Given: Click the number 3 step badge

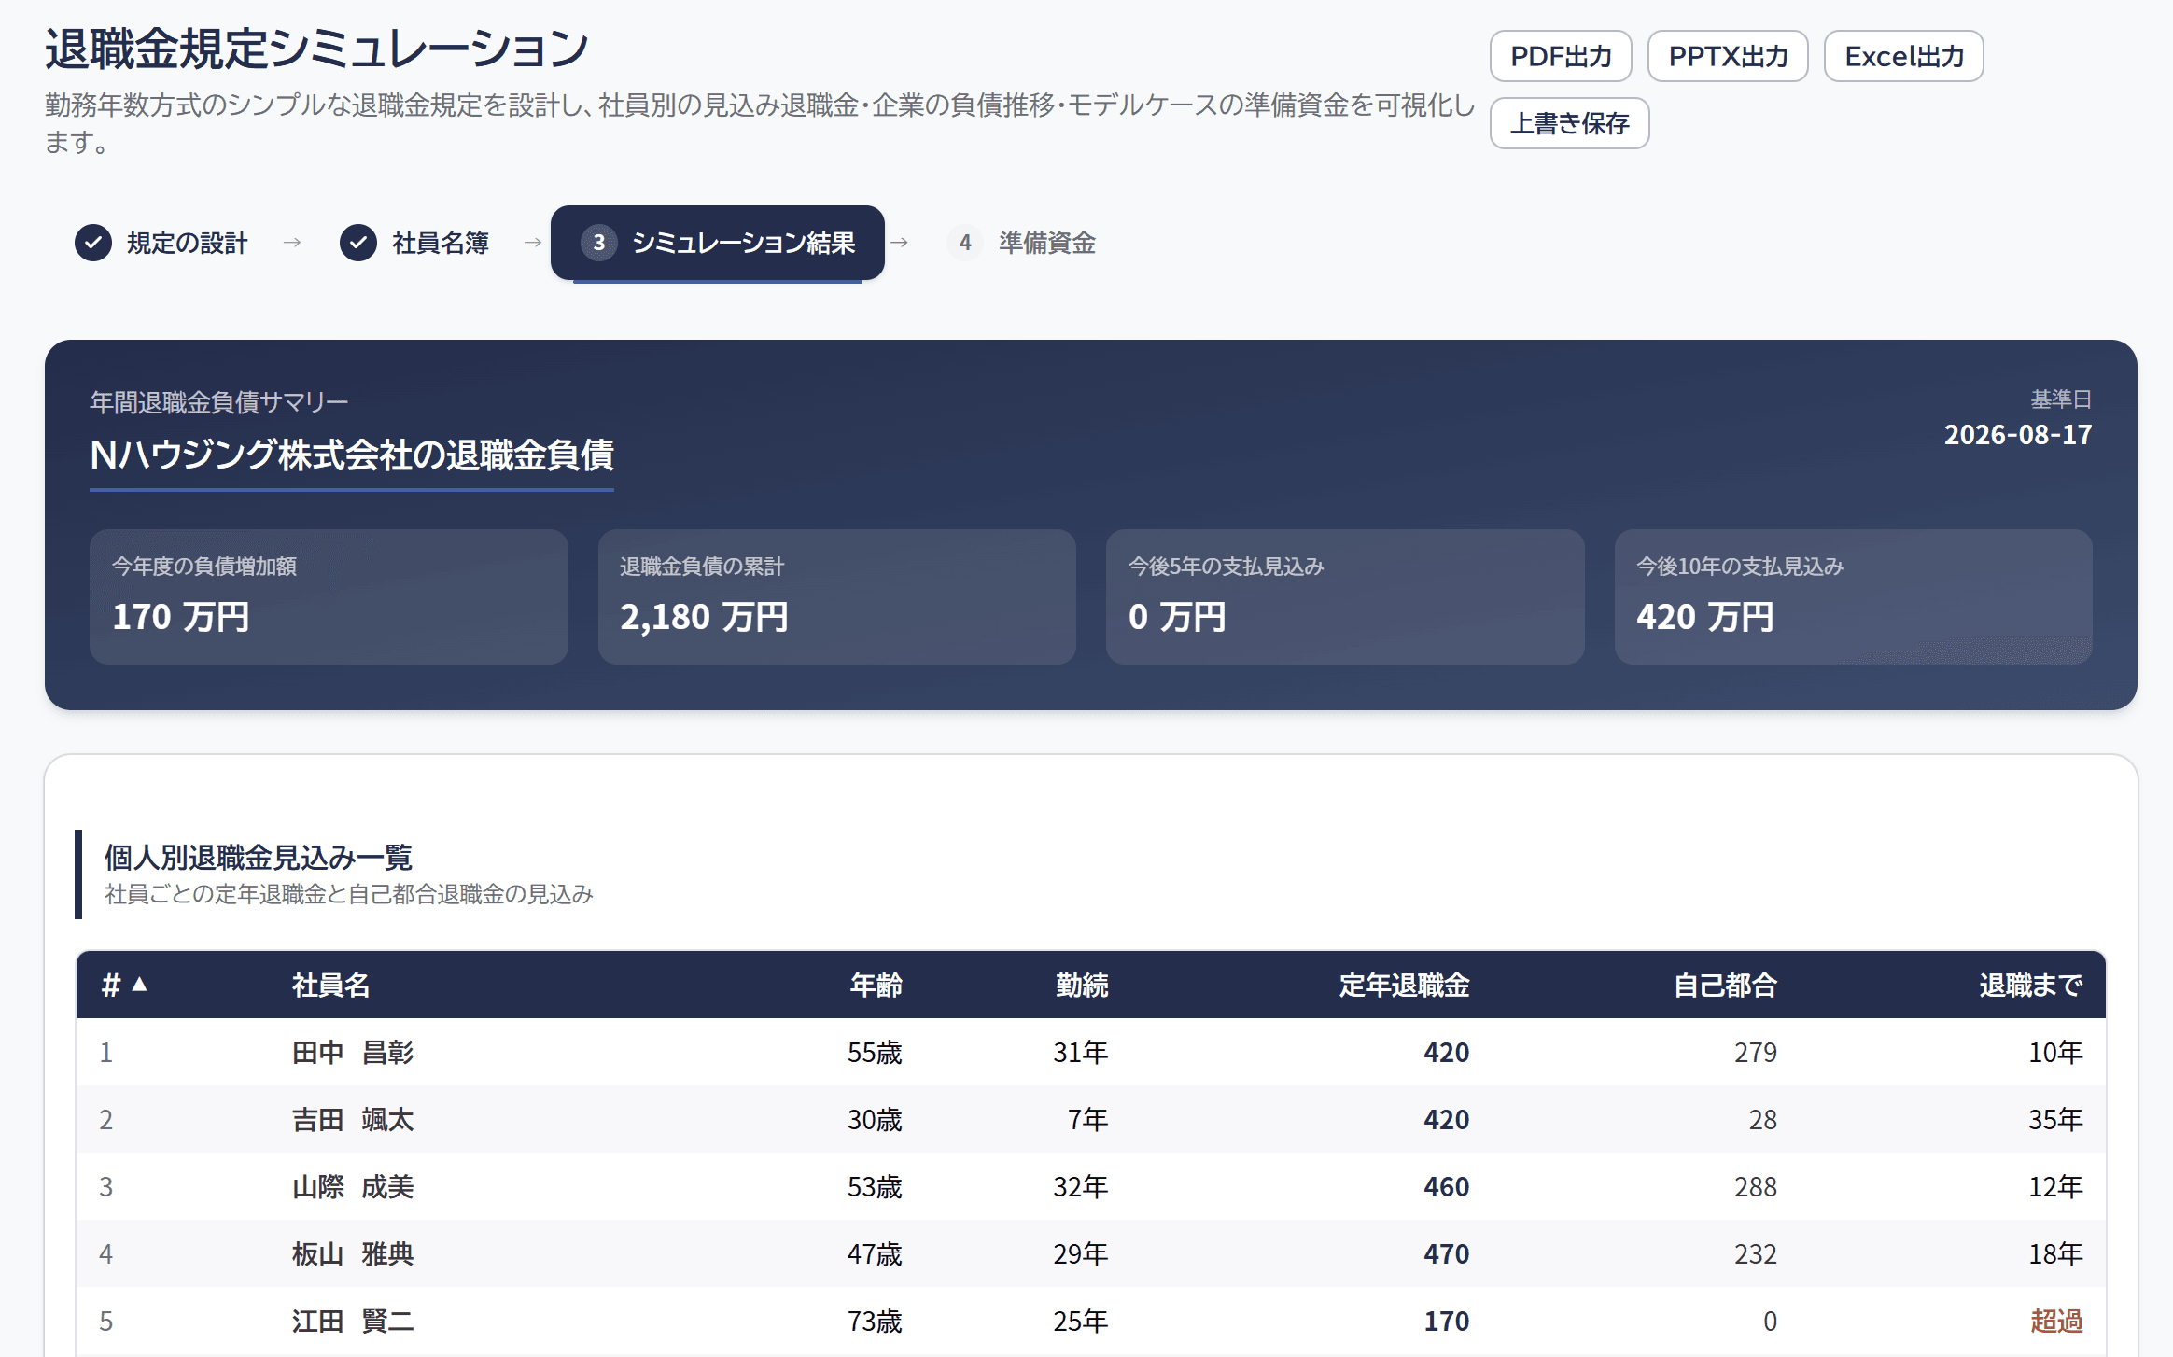Looking at the screenshot, I should pos(599,243).
